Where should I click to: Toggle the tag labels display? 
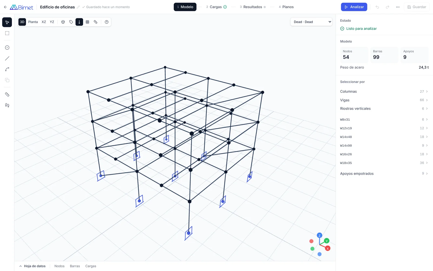pyautogui.click(x=71, y=22)
